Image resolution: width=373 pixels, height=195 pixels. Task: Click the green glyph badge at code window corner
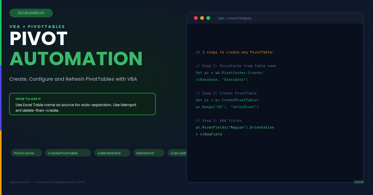[359, 182]
